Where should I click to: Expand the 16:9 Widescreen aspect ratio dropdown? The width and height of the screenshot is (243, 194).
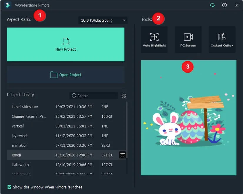(x=103, y=20)
